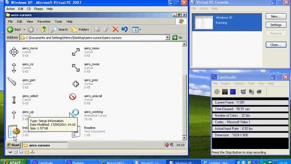Click CamStudio SWF options icon
Viewport: 291px width, 164px height.
click(259, 92)
